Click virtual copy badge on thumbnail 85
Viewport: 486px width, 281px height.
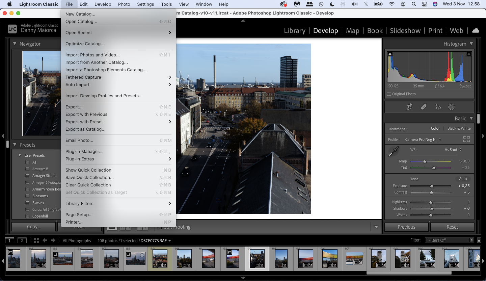56,254
